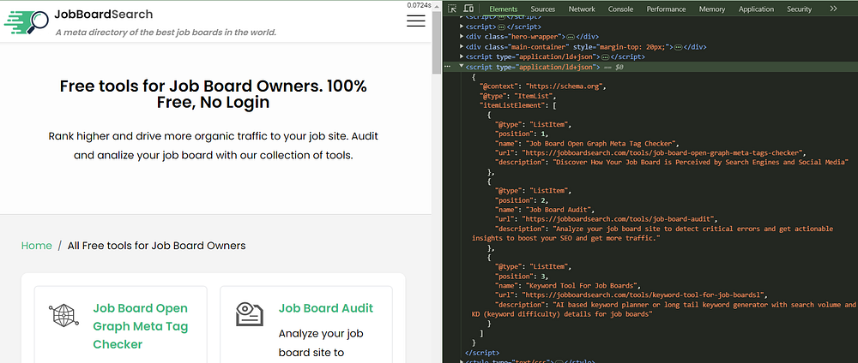The height and width of the screenshot is (363, 858).
Task: Click the globe icon on Meta Tag Checker card
Action: pos(63,315)
